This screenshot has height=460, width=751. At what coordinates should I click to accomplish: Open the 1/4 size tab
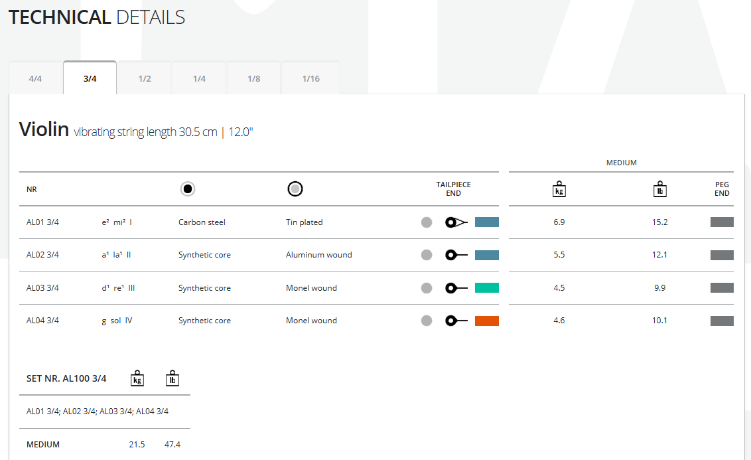199,78
